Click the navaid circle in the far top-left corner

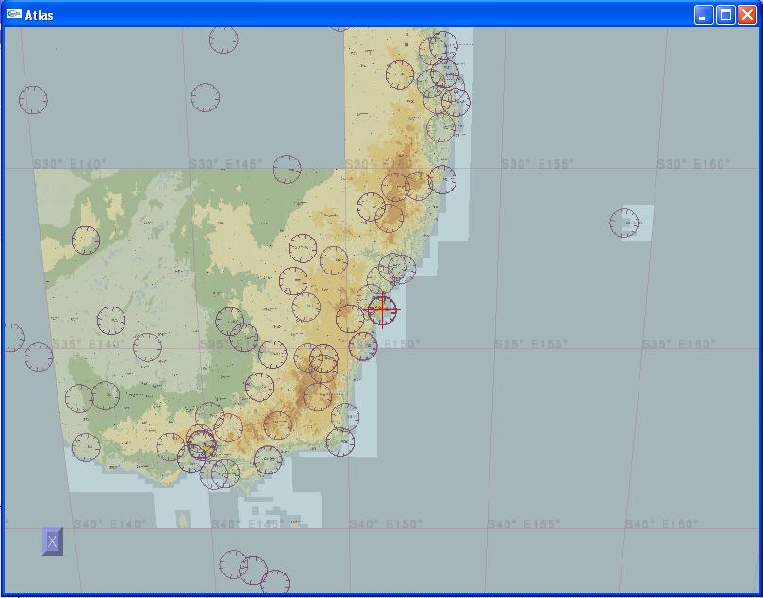pos(33,99)
